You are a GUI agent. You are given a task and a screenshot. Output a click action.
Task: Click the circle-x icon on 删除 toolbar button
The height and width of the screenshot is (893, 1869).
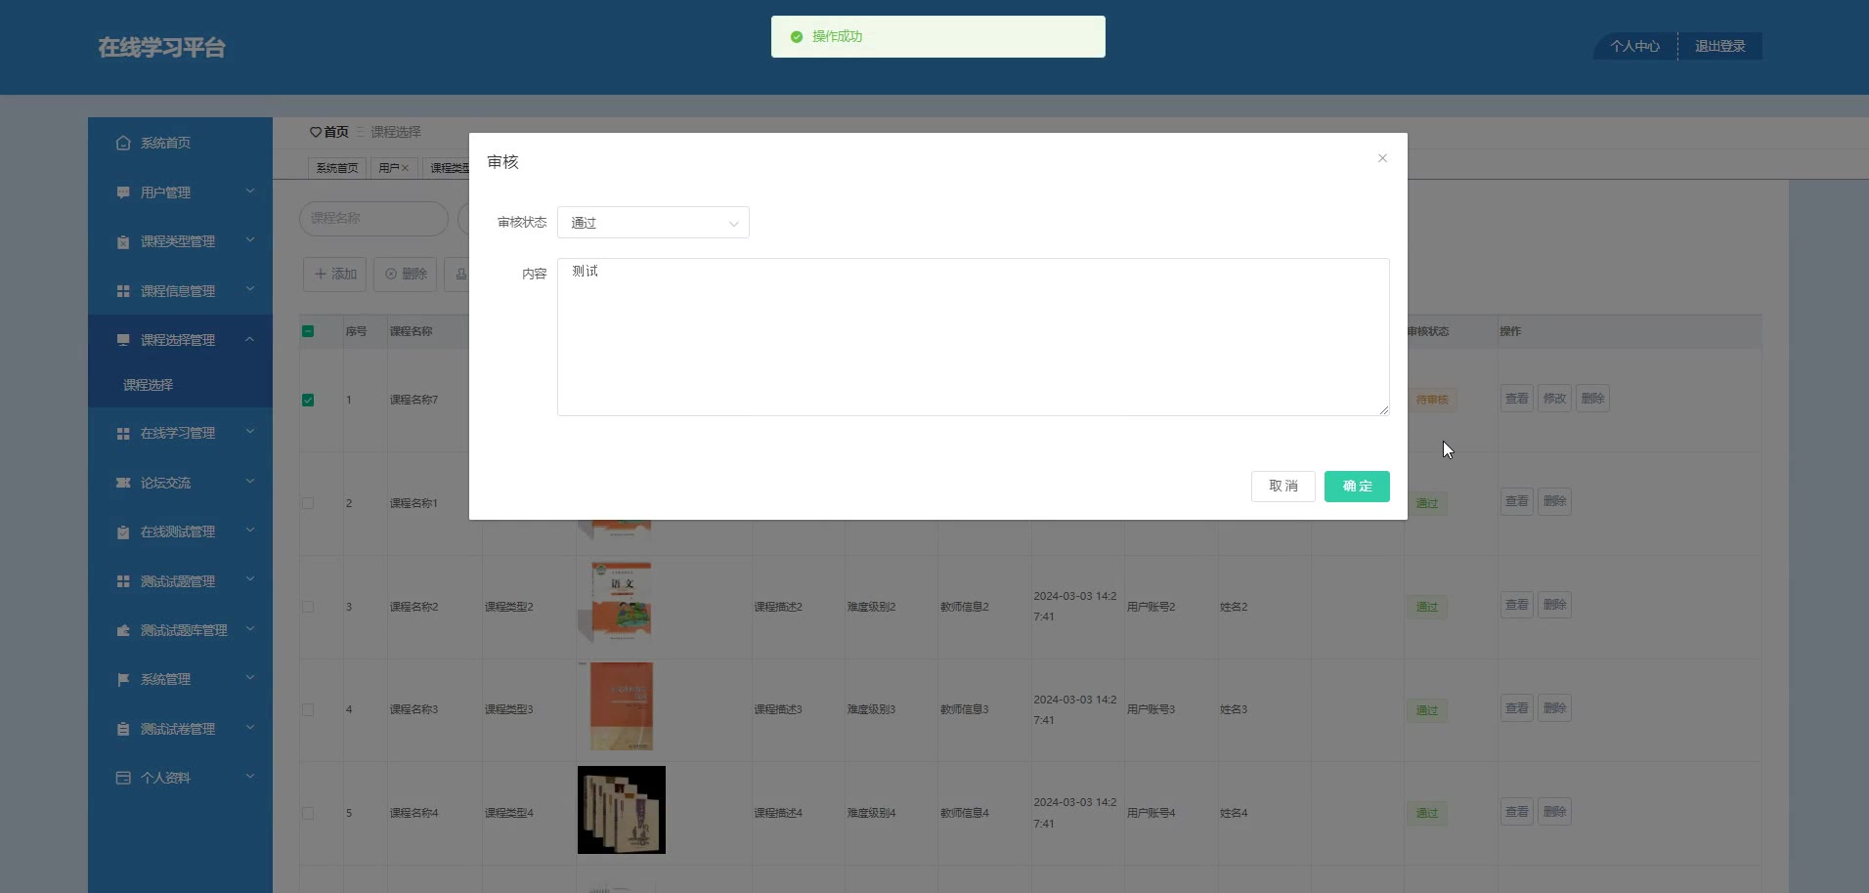tap(391, 275)
